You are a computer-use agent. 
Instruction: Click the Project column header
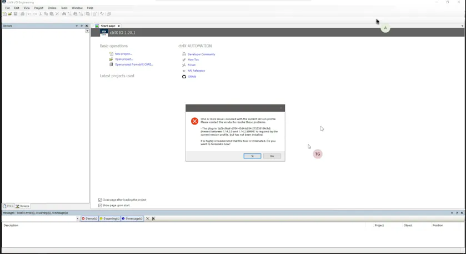pos(379,226)
